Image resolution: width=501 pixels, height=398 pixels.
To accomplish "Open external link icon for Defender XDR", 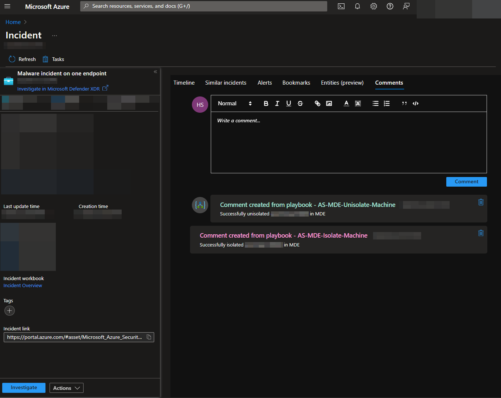I will pos(105,88).
